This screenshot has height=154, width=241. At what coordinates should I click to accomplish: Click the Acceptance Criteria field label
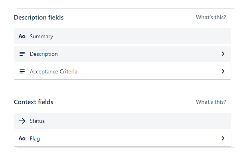tap(53, 72)
